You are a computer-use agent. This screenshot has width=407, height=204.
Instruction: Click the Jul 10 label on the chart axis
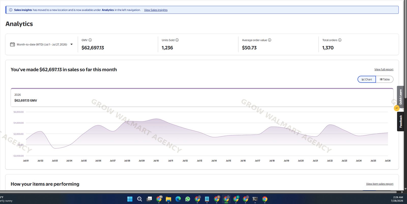tap(156, 161)
